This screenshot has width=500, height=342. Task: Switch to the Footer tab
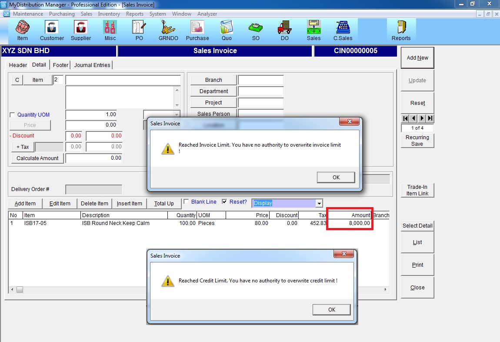60,65
